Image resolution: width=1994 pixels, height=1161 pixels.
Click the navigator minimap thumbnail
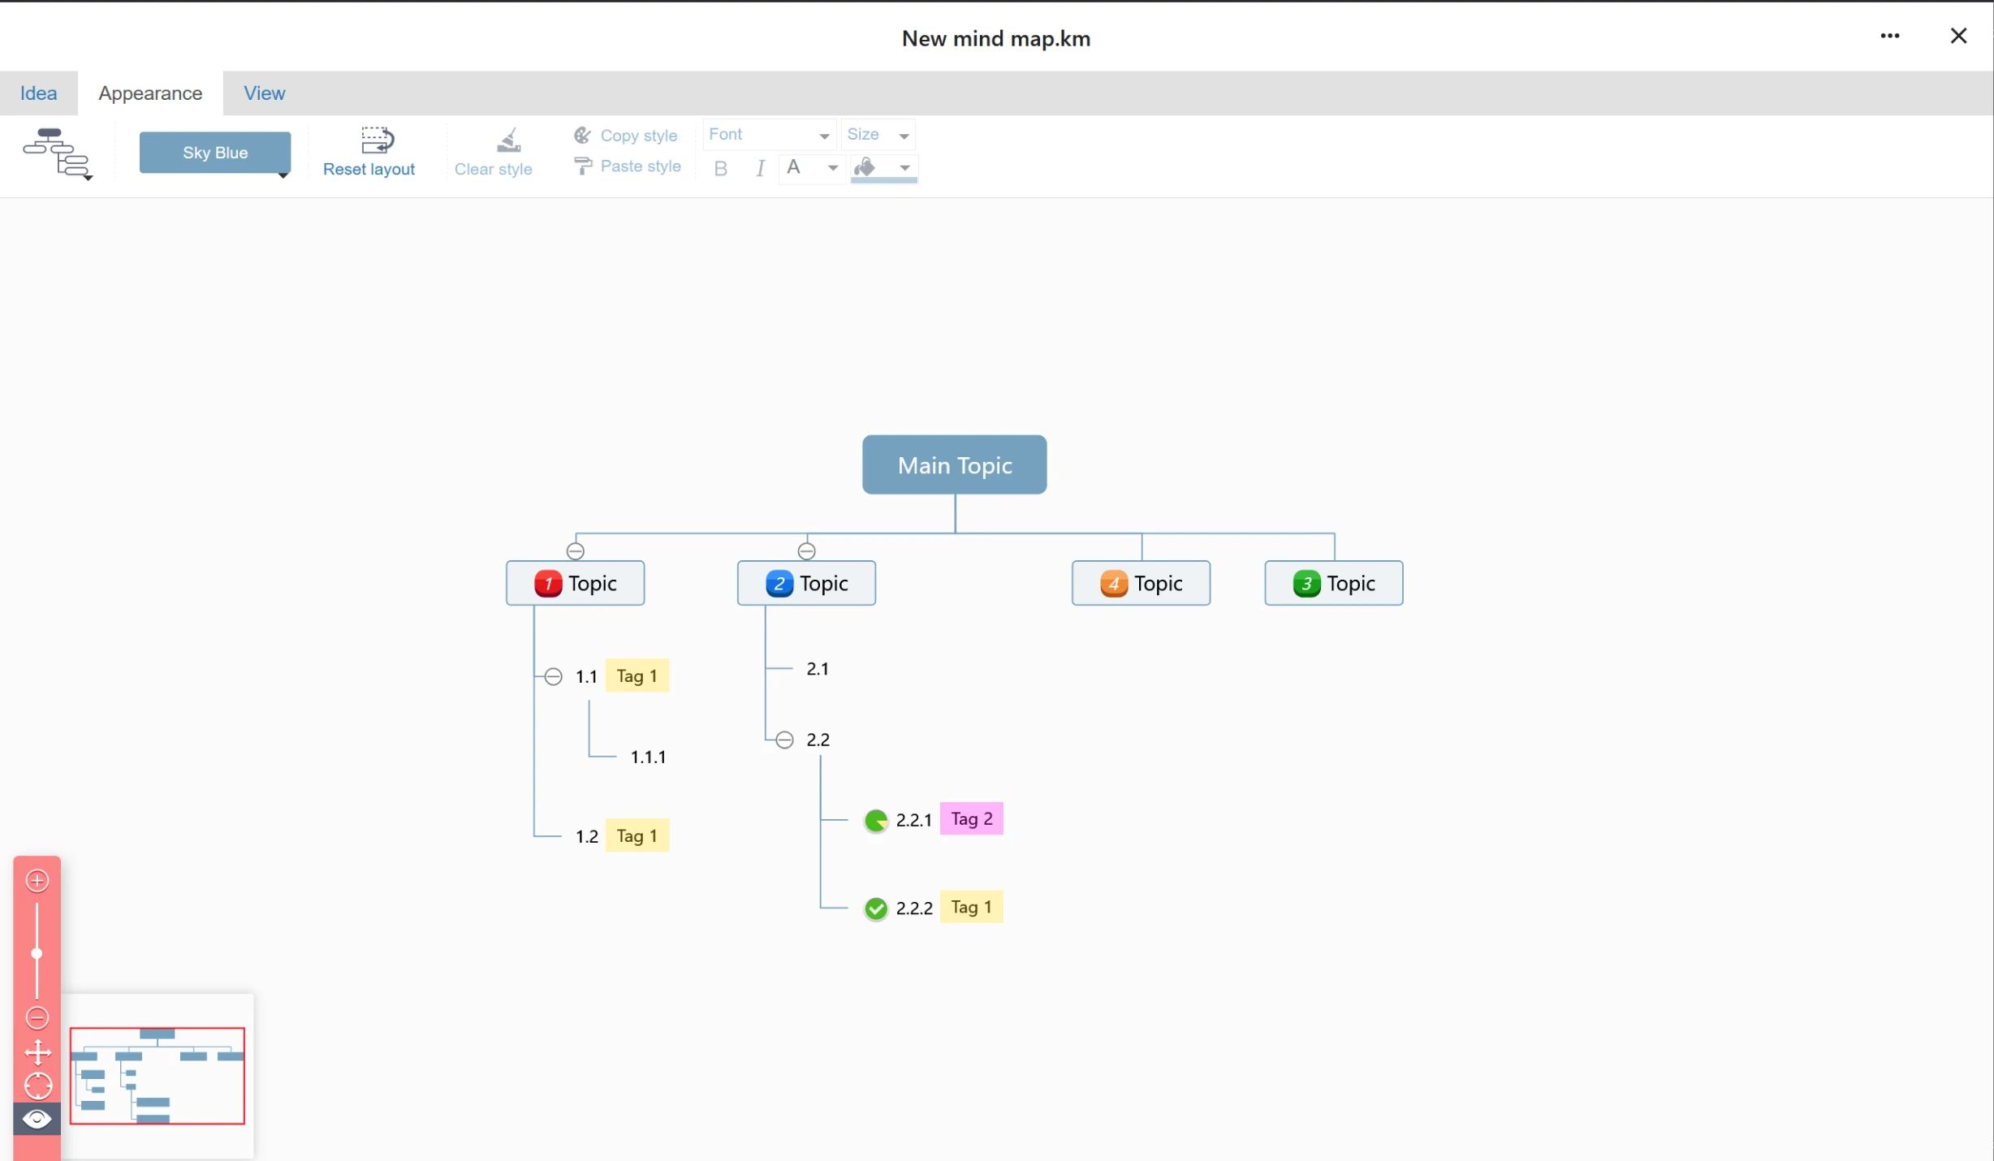tap(158, 1076)
